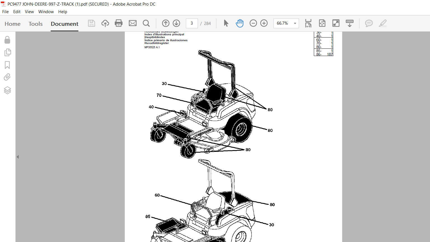430x242 pixels.
Task: Click the fit width scrolling icon
Action: pyautogui.click(x=308, y=23)
